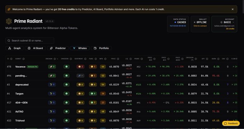This screenshot has height=129, width=244.
Task: Click the red sentiment badge 3 in Vocence row
Action: pos(80,67)
